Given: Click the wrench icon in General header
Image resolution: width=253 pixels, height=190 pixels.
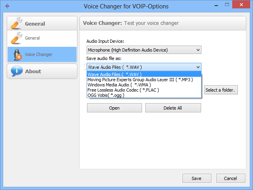Looking at the screenshot, I should (16, 23).
